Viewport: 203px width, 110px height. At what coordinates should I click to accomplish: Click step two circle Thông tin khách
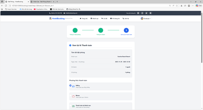click(x=101, y=30)
